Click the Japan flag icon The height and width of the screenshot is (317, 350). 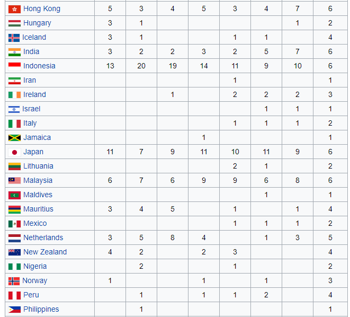14,152
